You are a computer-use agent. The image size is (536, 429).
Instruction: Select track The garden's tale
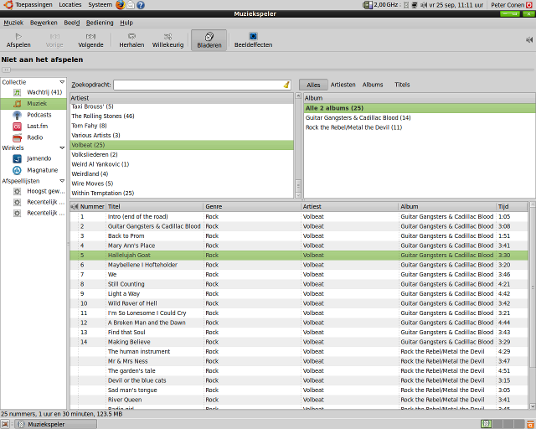tap(299, 371)
